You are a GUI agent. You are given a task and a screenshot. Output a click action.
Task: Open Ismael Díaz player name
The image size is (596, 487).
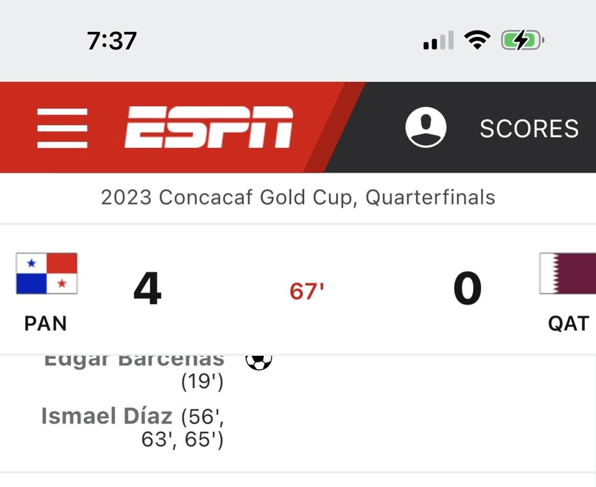coord(107,416)
